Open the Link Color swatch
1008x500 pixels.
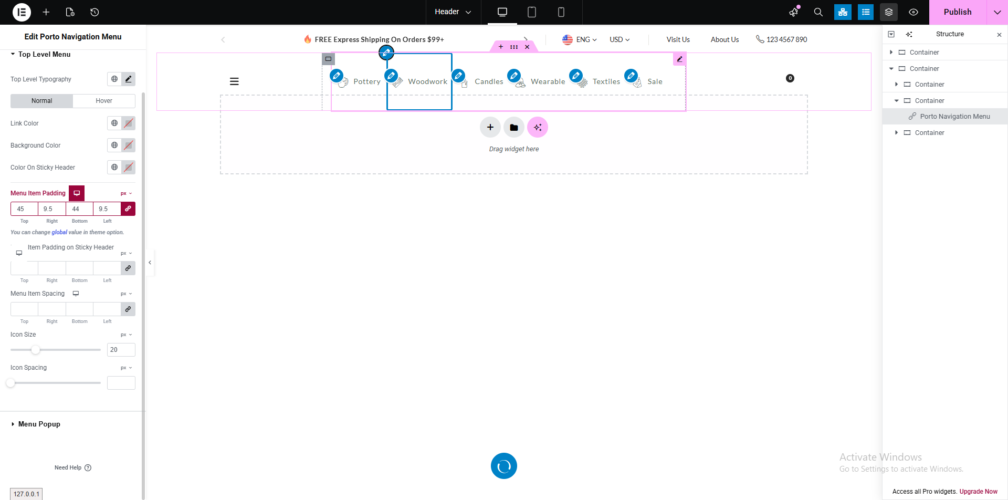coord(128,123)
